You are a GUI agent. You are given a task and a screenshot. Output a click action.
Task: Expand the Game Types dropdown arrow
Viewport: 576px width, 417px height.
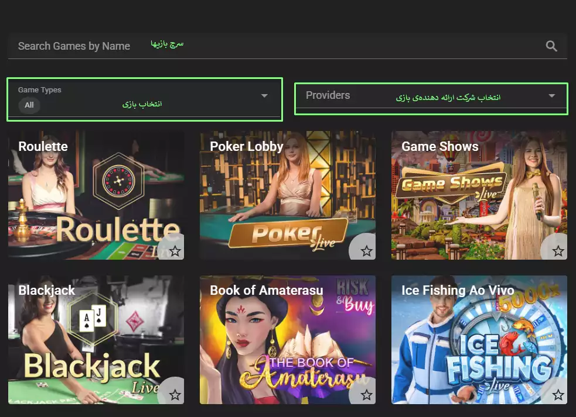pos(264,96)
